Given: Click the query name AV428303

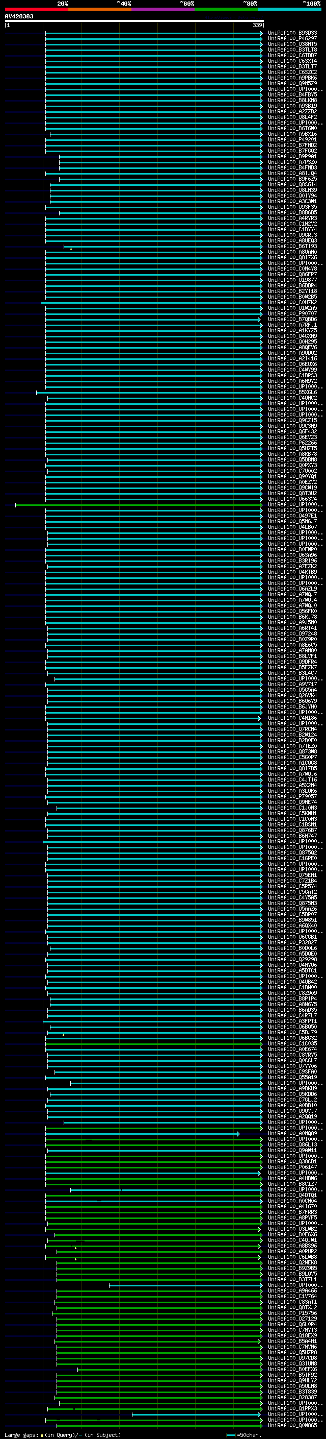Looking at the screenshot, I should pyautogui.click(x=19, y=17).
